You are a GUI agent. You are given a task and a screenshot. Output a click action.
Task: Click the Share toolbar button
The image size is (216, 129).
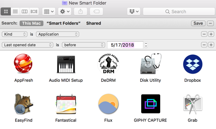tap(81, 11)
